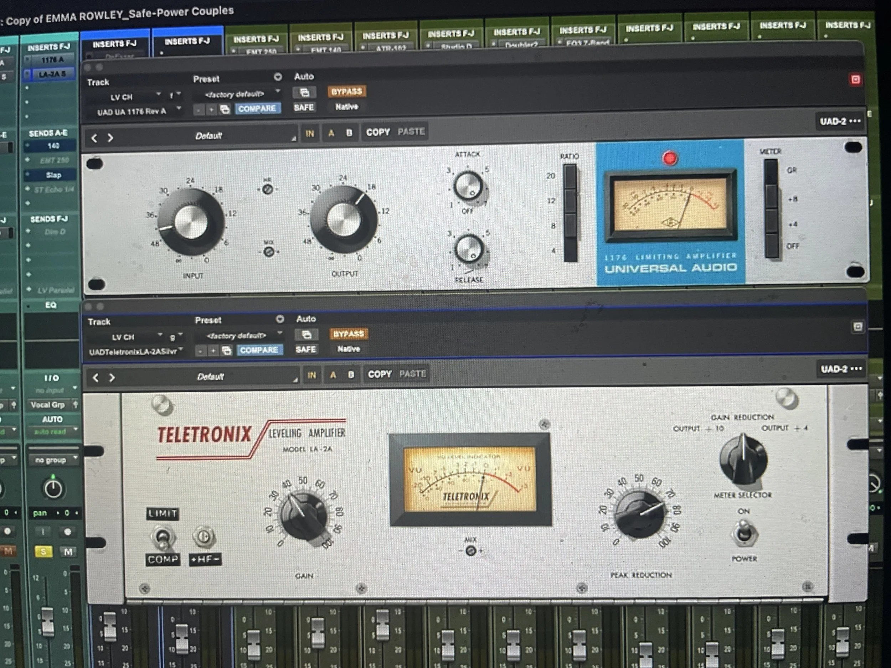Viewport: 891px width, 668px height.
Task: Toggle the IN button on the LA-2A toolbar
Action: 311,375
